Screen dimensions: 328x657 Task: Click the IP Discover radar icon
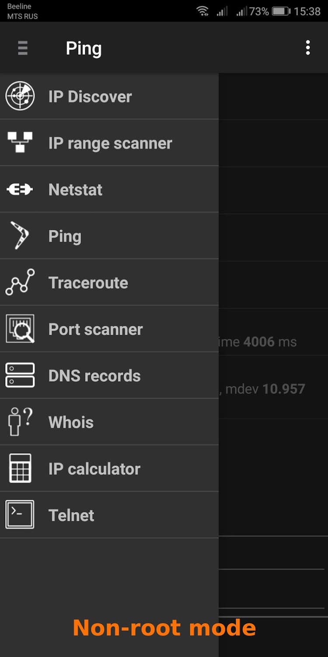tap(20, 96)
